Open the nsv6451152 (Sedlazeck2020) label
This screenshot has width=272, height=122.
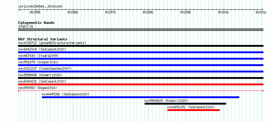point(191,107)
